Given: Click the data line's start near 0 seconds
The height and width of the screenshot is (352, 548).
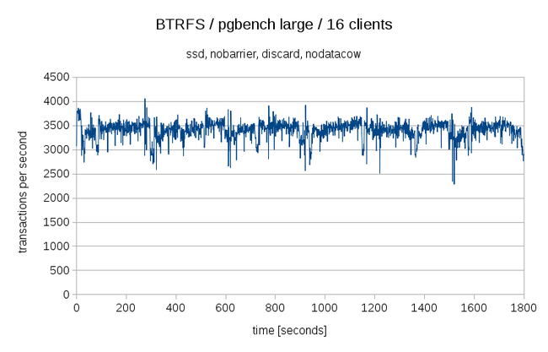Looking at the screenshot, I should (x=77, y=111).
